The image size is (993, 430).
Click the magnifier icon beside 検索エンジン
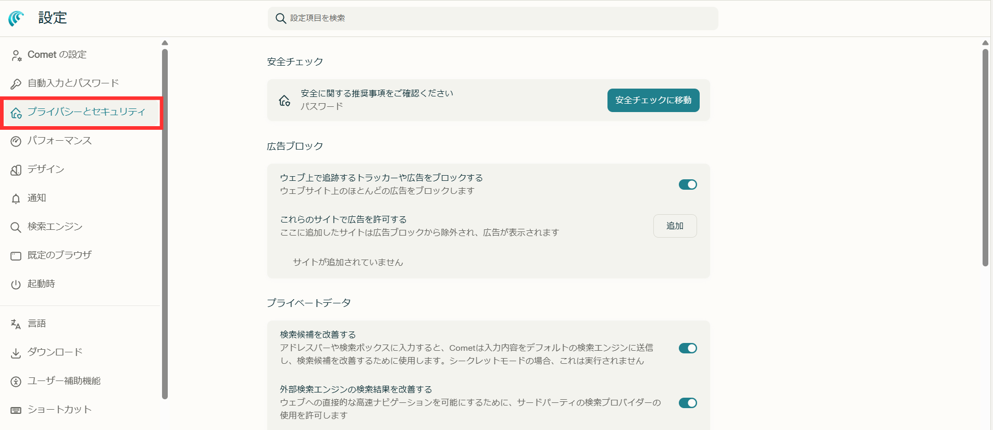point(16,227)
